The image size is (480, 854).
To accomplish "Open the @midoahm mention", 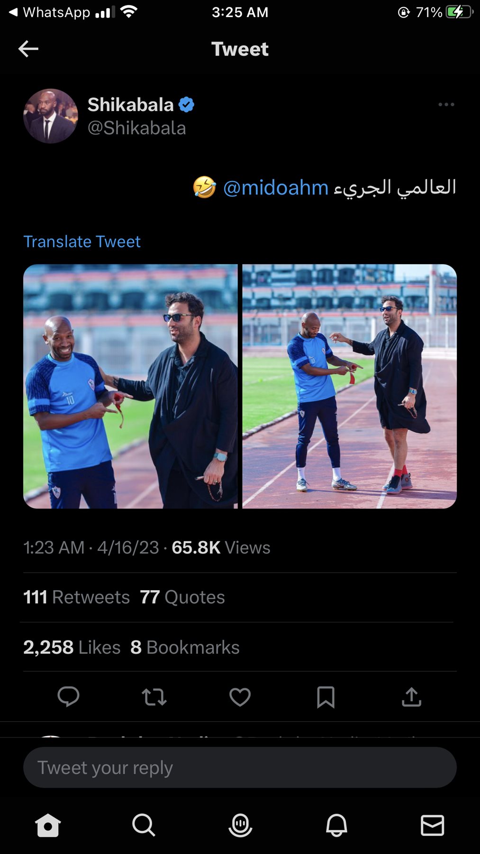I will click(x=275, y=187).
